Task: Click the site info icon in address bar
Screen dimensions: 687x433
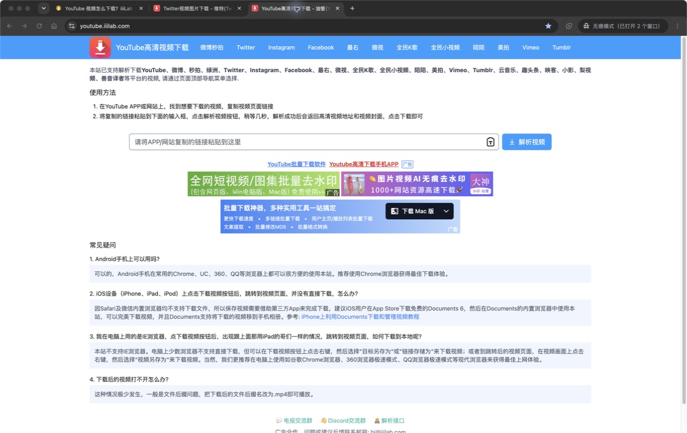Action: click(x=71, y=26)
